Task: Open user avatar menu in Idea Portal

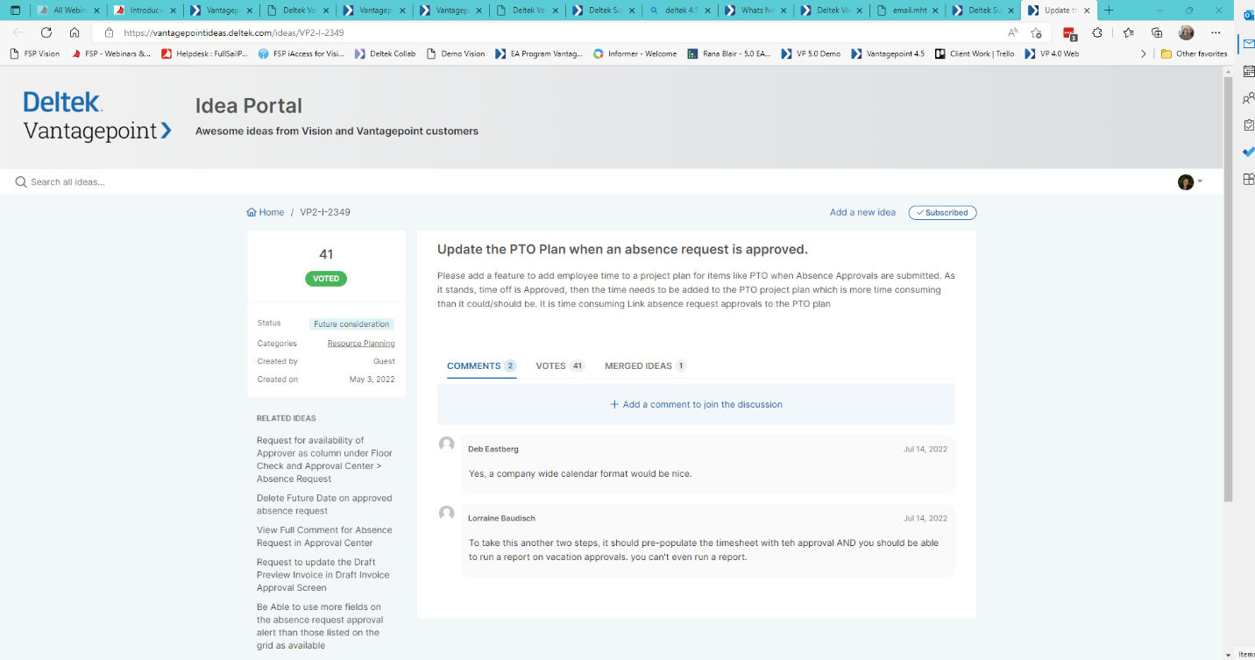Action: (x=1189, y=182)
